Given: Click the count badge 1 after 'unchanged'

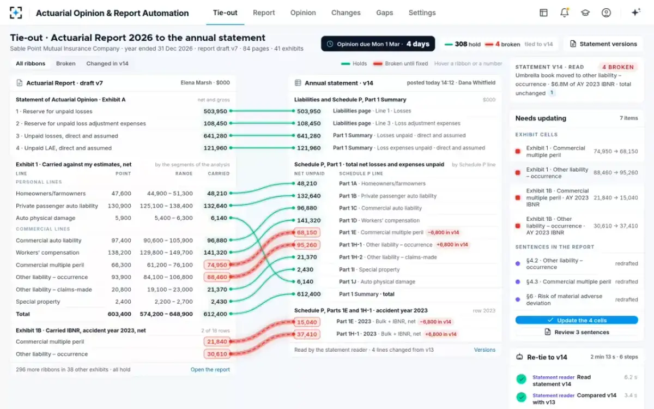Looking at the screenshot, I should [x=552, y=93].
